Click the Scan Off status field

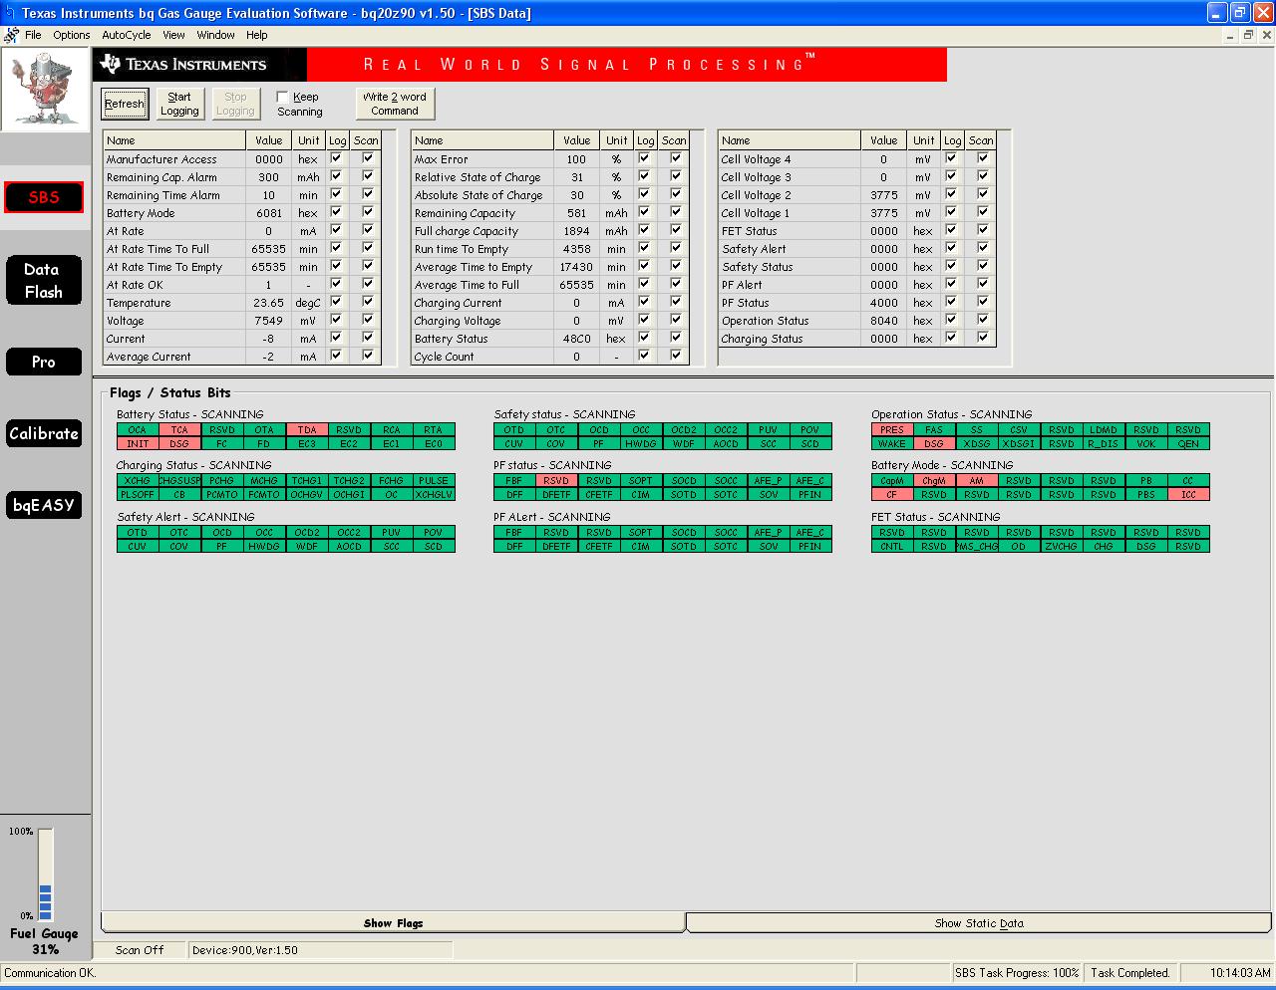[140, 950]
